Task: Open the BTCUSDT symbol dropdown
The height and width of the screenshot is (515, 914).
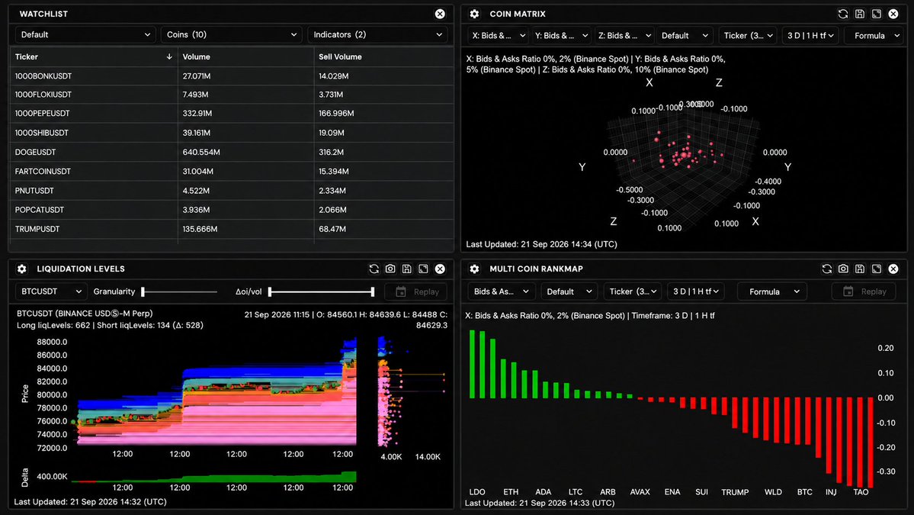Action: tap(51, 291)
